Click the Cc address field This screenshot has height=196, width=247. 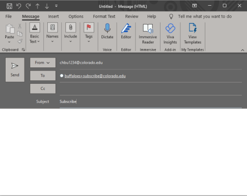(x=151, y=89)
